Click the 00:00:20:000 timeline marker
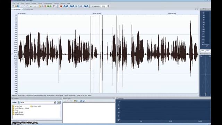Image resolution: width=222 pixels, height=125 pixels. 172,14
